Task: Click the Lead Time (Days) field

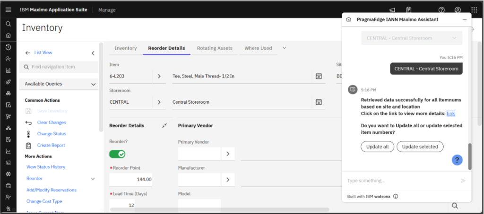Action: click(122, 205)
